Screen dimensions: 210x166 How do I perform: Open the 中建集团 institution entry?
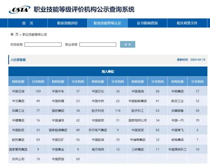tap(18, 121)
